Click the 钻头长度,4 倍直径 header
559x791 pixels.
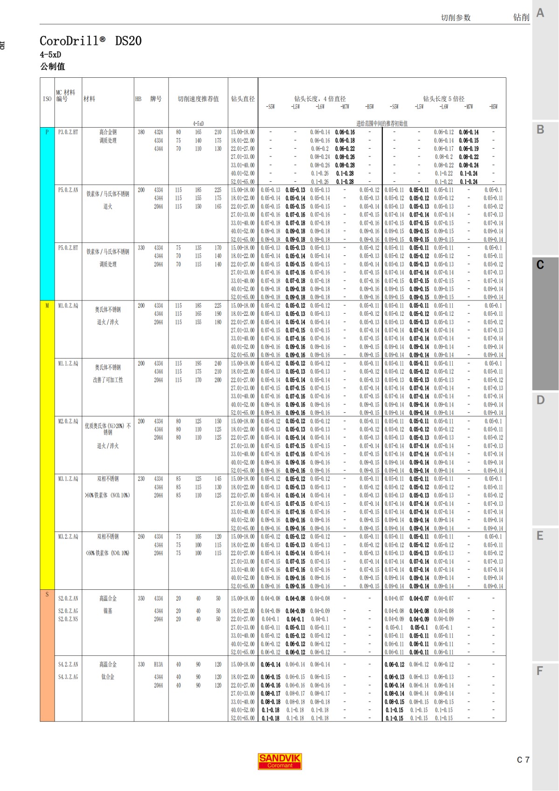320,99
